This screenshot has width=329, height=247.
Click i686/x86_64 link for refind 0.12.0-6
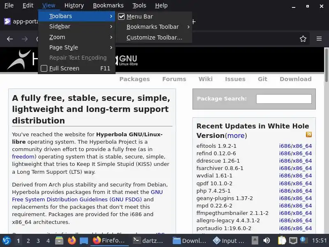[295, 153]
